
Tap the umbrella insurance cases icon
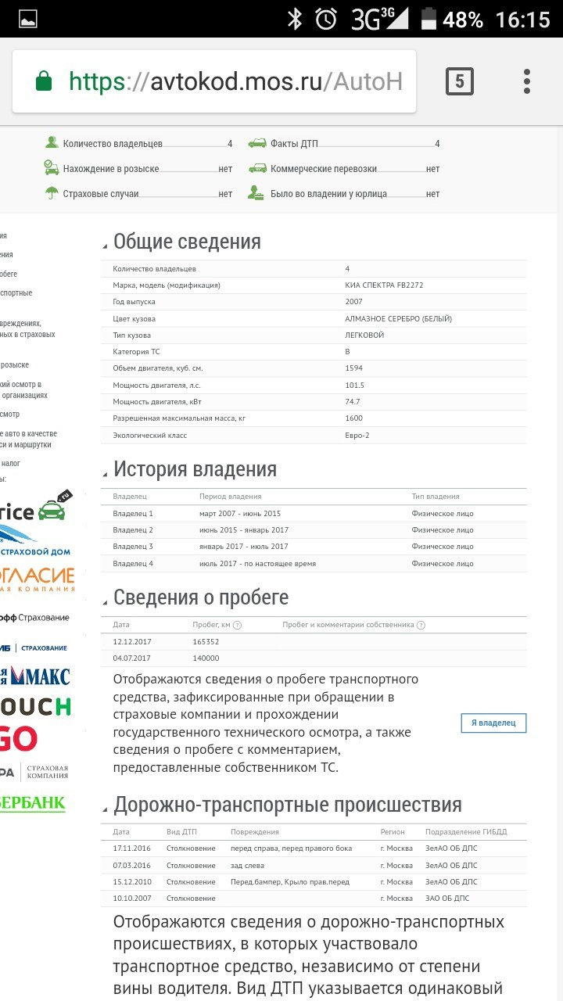coord(52,192)
